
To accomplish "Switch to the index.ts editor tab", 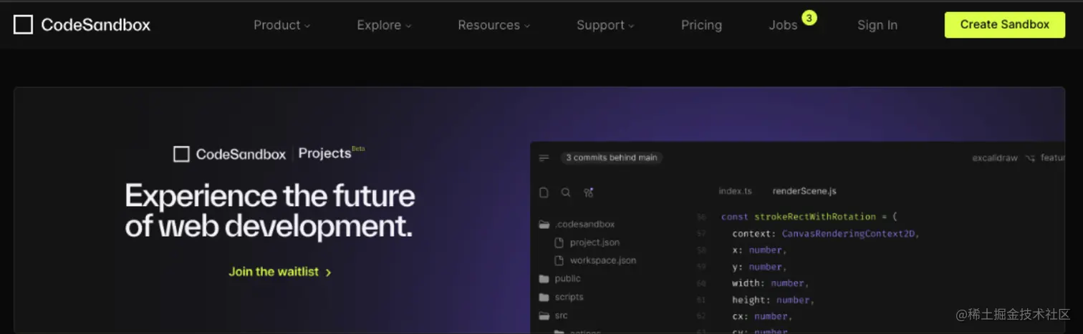I will [x=735, y=191].
